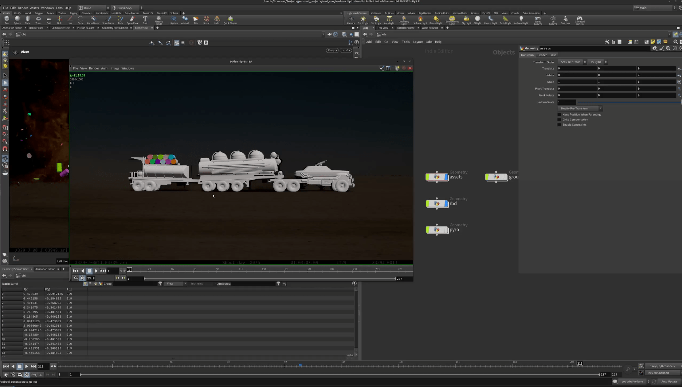Jump to first frame in main playbar
Viewport: 682px width, 387px height.
[6, 366]
